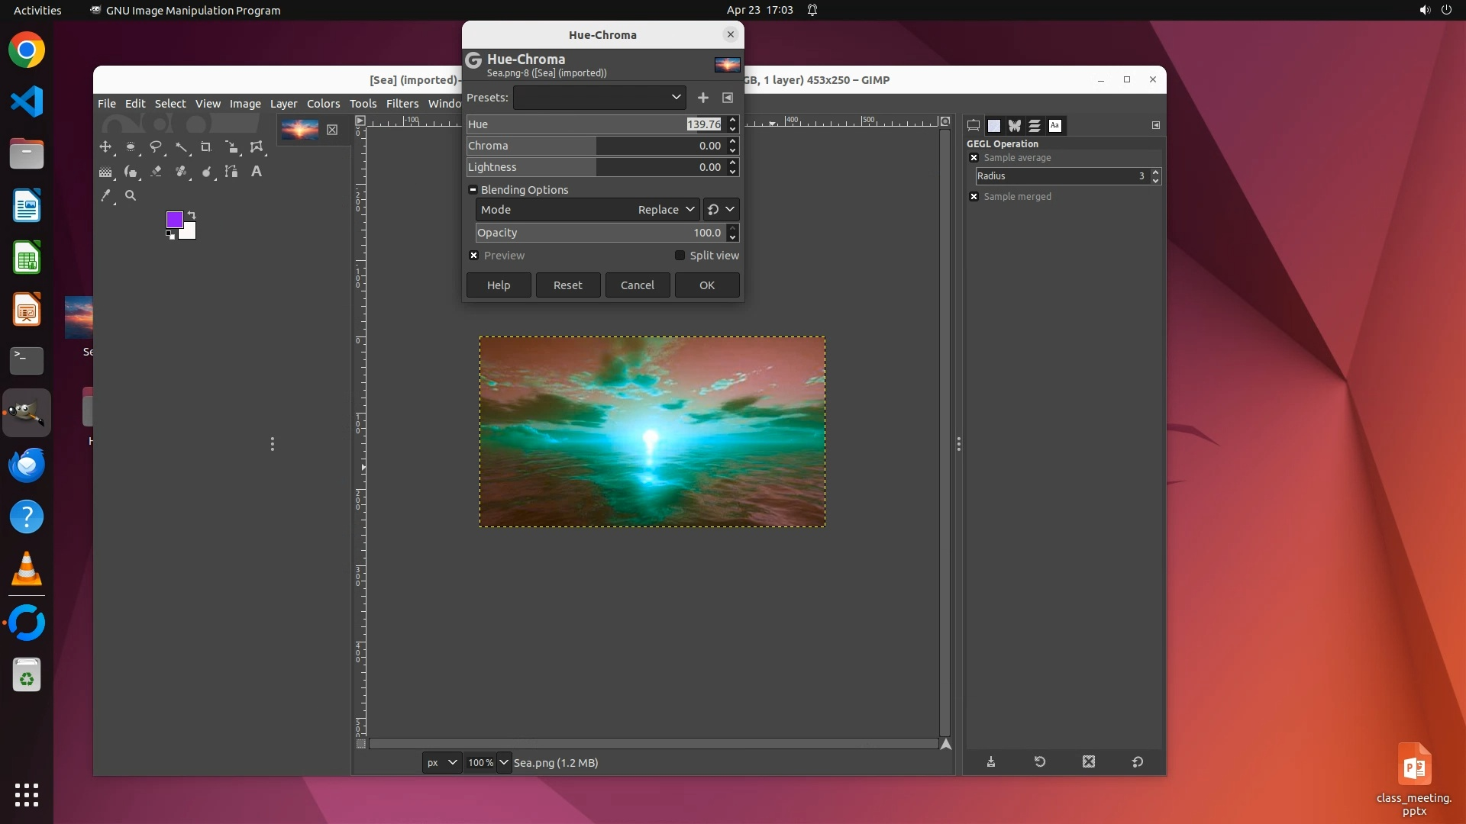The height and width of the screenshot is (824, 1466).
Task: Toggle the Sample merged checkbox
Action: tap(974, 197)
